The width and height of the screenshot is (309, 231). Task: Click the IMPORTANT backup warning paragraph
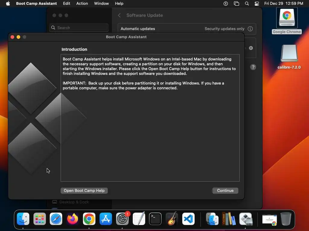coord(143,86)
